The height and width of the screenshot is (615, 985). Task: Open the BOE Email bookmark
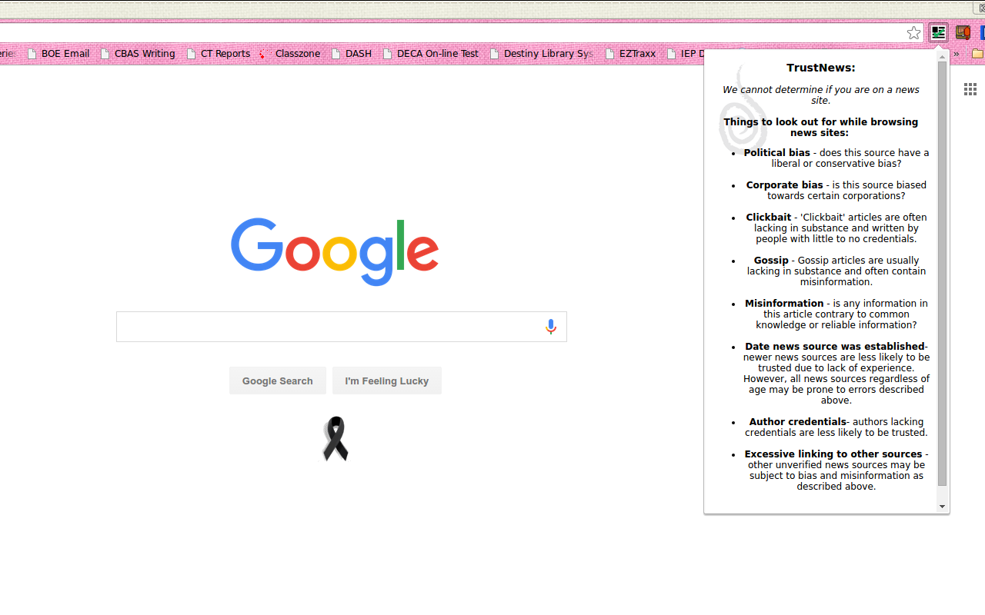[58, 54]
